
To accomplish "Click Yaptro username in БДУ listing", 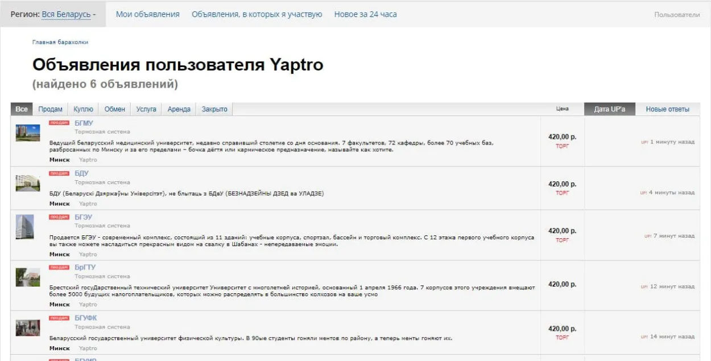I will coord(88,204).
